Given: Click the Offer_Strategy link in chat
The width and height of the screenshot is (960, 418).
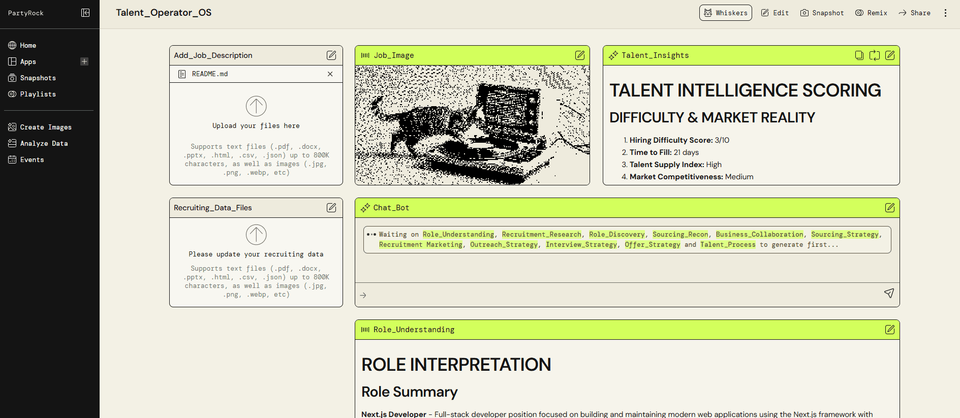Looking at the screenshot, I should [653, 244].
